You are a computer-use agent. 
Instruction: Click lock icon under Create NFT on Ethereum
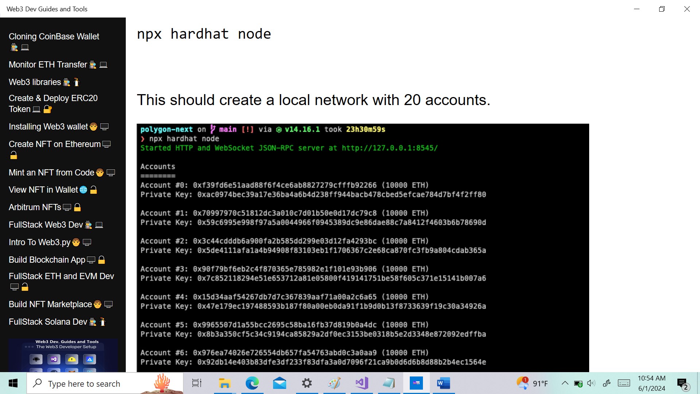coord(13,156)
